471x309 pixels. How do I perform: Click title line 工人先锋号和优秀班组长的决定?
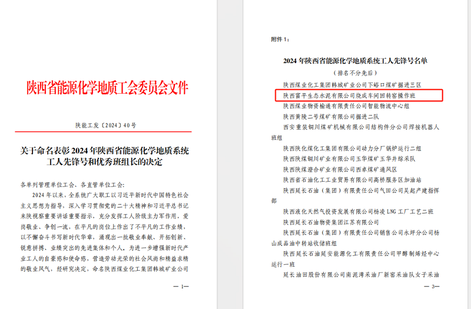click(x=105, y=162)
